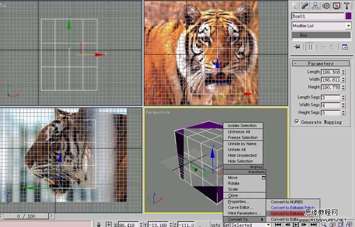Toggle absolute transform type-in mode icon
This screenshot has width=355, height=227.
point(109,224)
